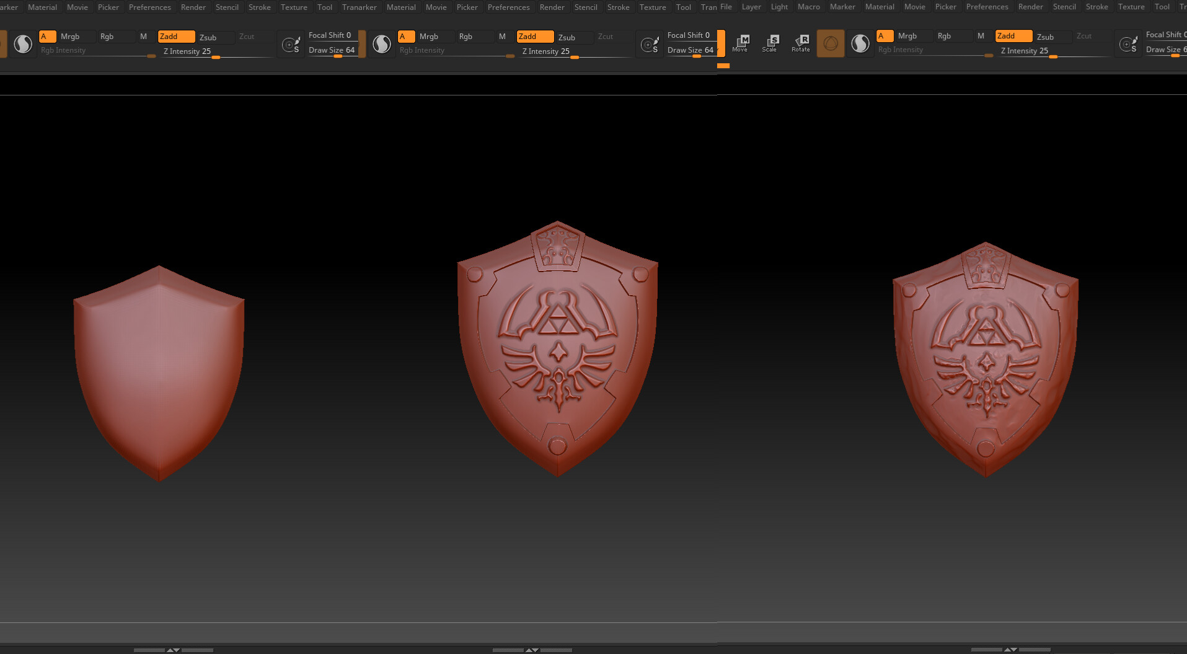The image size is (1187, 654).
Task: Open the Stencil menu
Action: (227, 7)
